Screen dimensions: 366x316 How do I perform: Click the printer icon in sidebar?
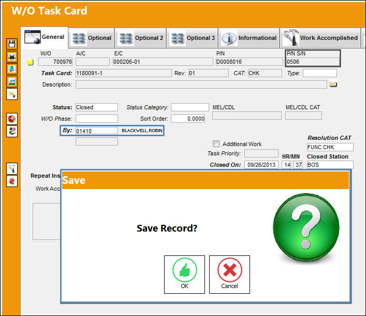tap(12, 56)
